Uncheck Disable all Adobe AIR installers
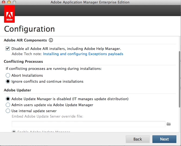 8,49
